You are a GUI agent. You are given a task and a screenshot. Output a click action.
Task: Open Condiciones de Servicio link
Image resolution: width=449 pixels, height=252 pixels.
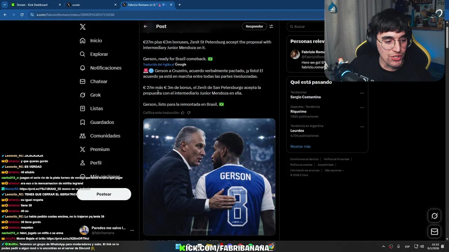[304, 159]
